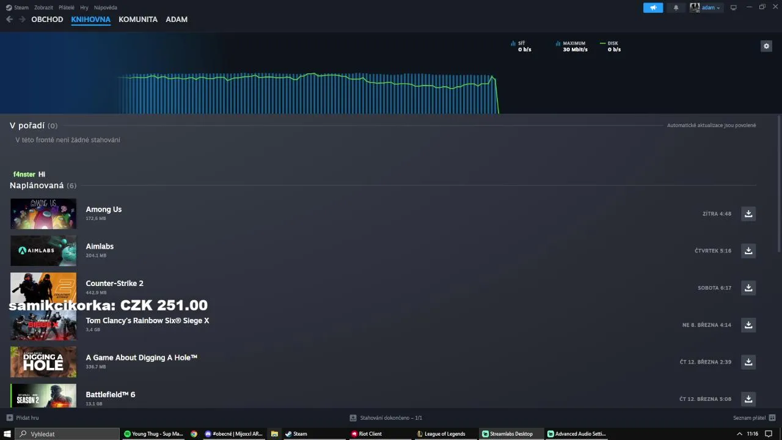Expand the adam account dropdown
Viewport: 782px width, 440px height.
[x=706, y=7]
